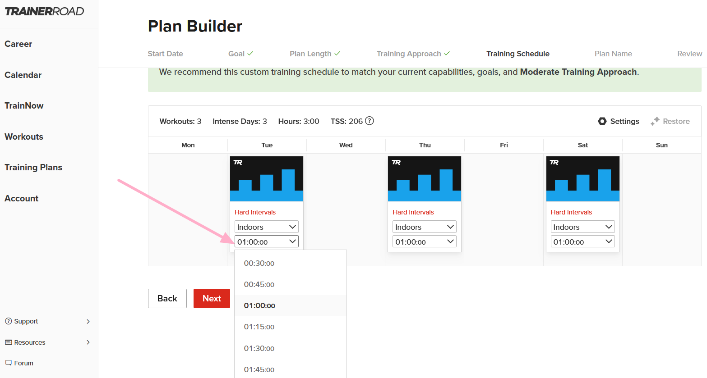Select the 00:30:00 duration option
This screenshot has height=378, width=707.
(291, 263)
